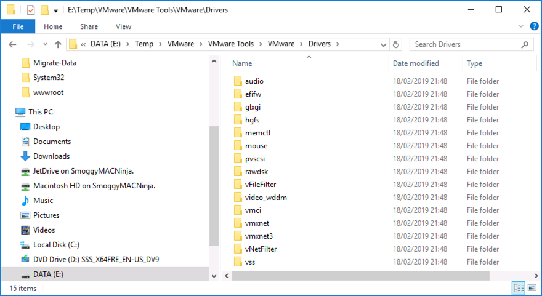Viewport: 542px width, 296px height.
Task: Sort by Name column header
Action: 242,63
